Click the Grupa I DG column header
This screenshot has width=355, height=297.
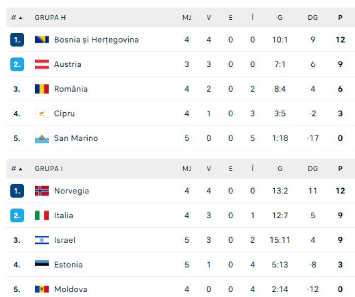click(x=313, y=169)
